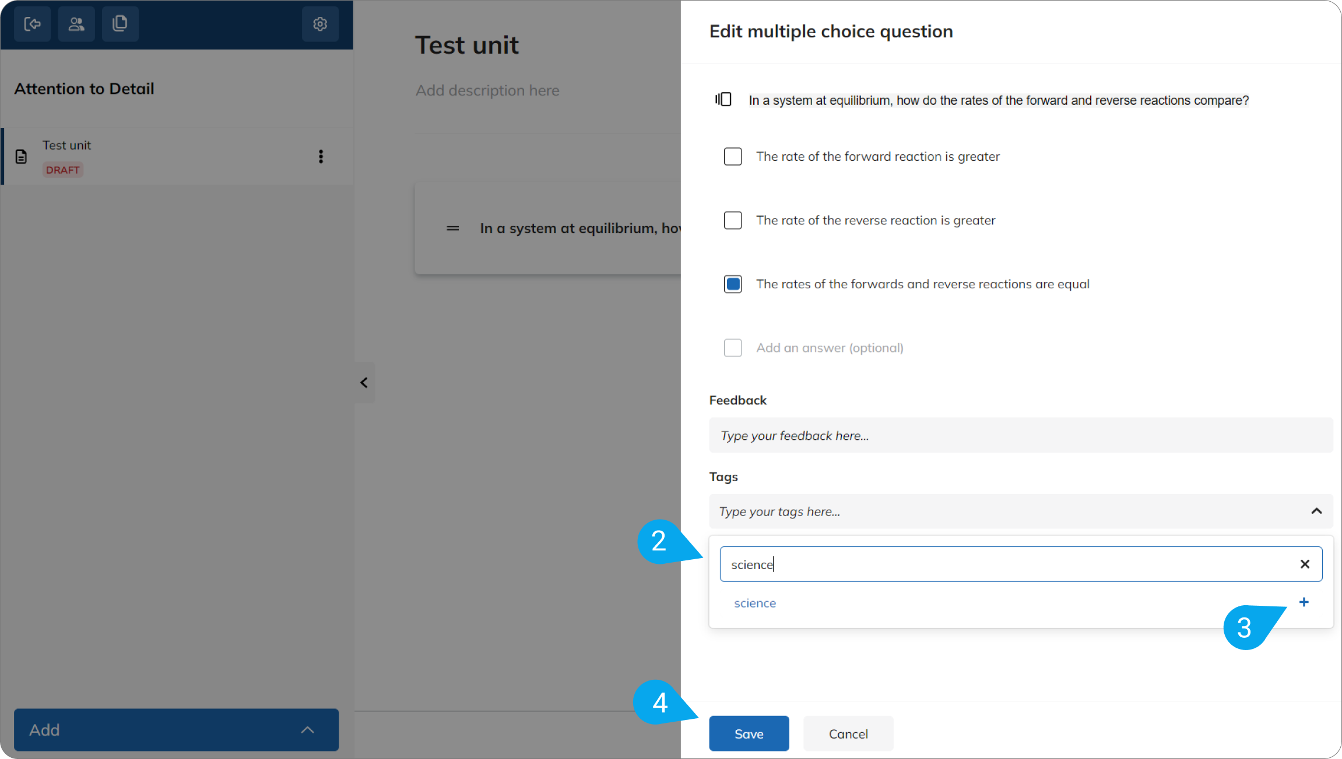The height and width of the screenshot is (759, 1342).
Task: Click the drag handle on the question card
Action: pos(452,228)
